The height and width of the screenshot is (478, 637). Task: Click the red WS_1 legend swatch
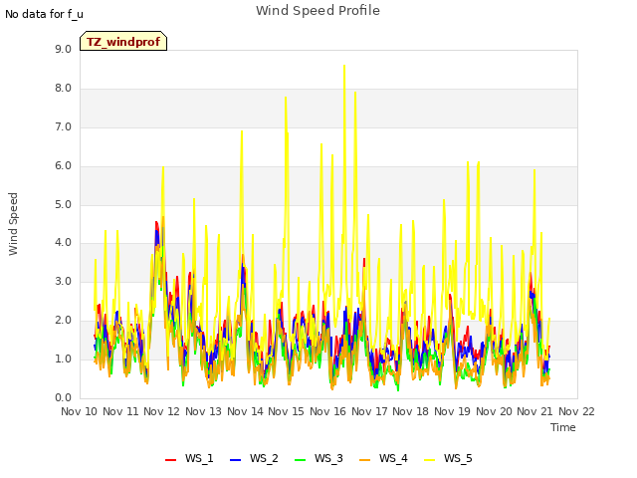(x=170, y=459)
